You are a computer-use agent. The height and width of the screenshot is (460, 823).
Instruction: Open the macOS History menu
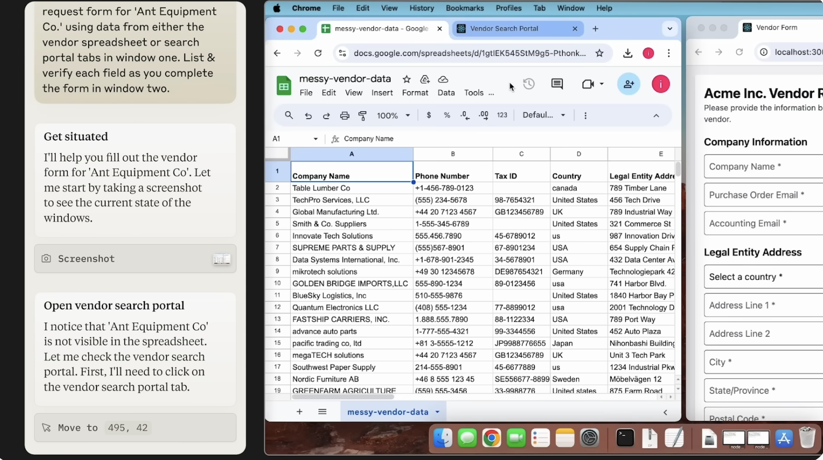pos(421,8)
